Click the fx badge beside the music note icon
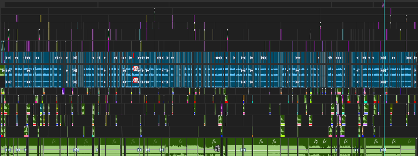Image resolution: width=418 pixels, height=156 pixels. 325,141
